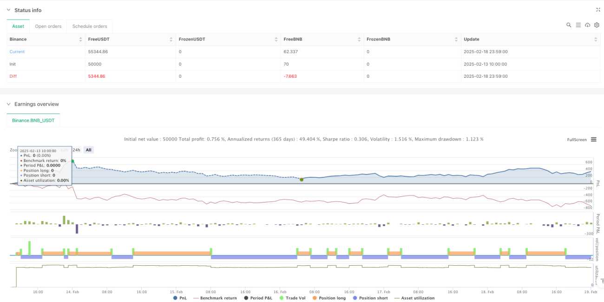The width and height of the screenshot is (604, 302).
Task: Click the search icon above the asset table
Action: [x=569, y=25]
